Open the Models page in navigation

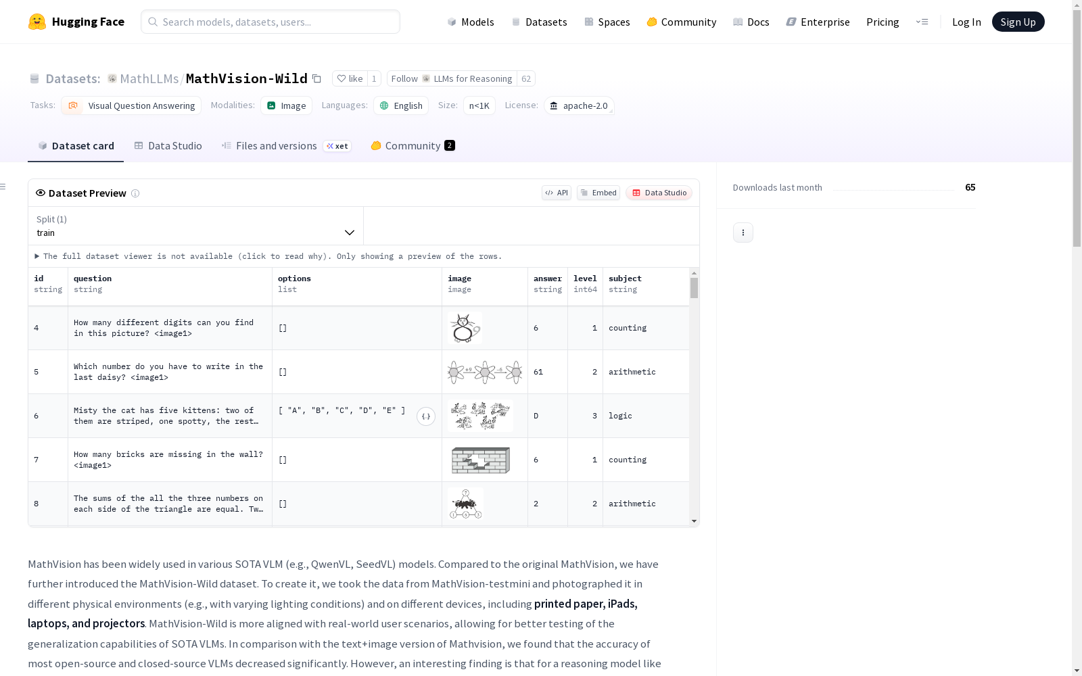click(471, 22)
